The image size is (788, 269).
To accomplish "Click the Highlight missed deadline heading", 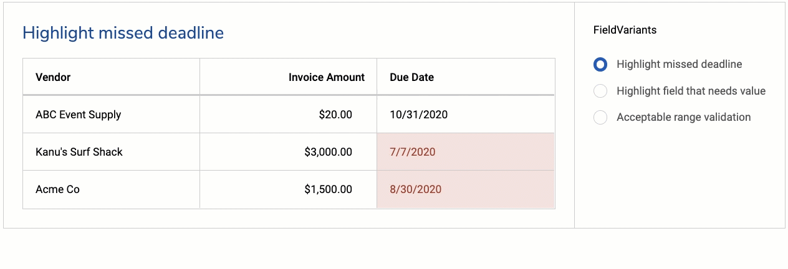I will click(x=123, y=33).
